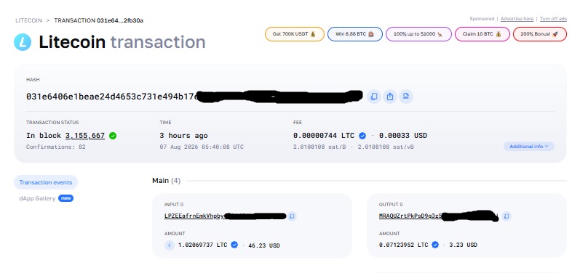Image resolution: width=580 pixels, height=273 pixels.
Task: Copy the transaction hash icon
Action: click(374, 97)
